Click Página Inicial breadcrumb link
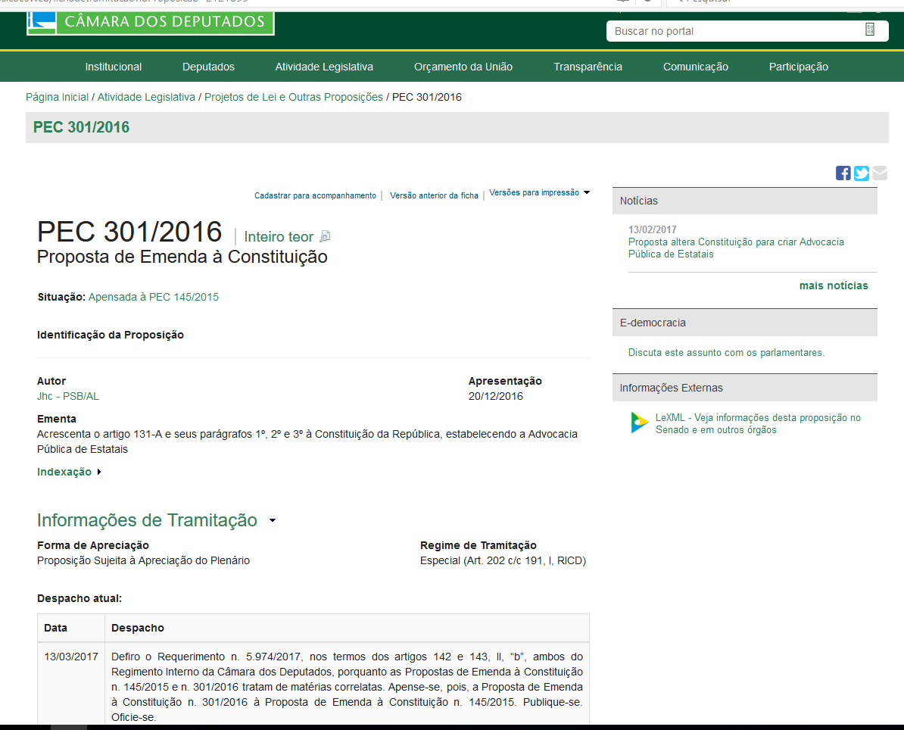The image size is (904, 730). [x=57, y=97]
